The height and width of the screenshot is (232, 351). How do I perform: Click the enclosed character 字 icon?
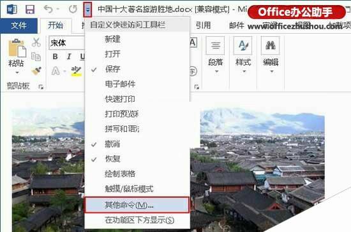[193, 71]
